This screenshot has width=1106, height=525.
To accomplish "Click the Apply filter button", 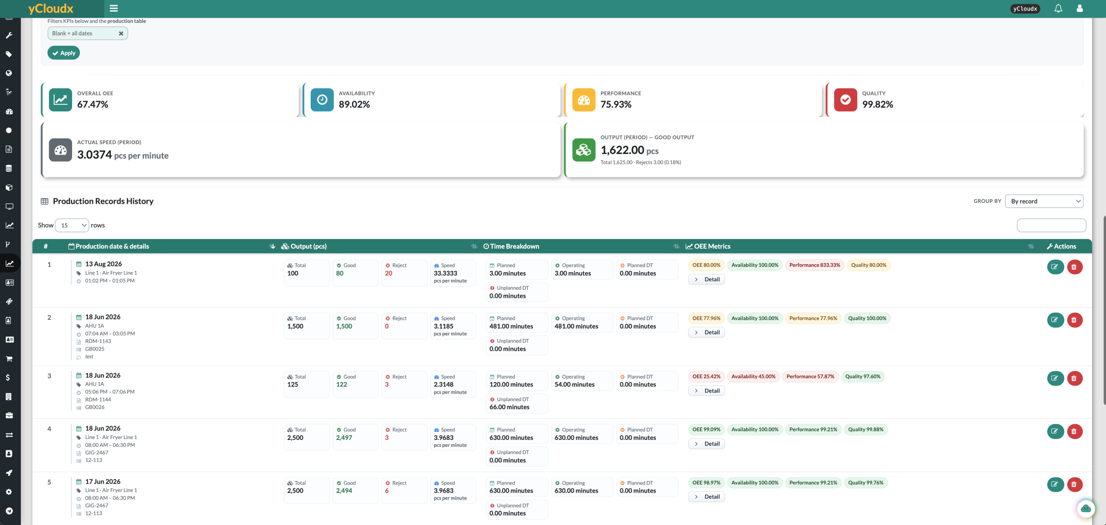I will 64,53.
